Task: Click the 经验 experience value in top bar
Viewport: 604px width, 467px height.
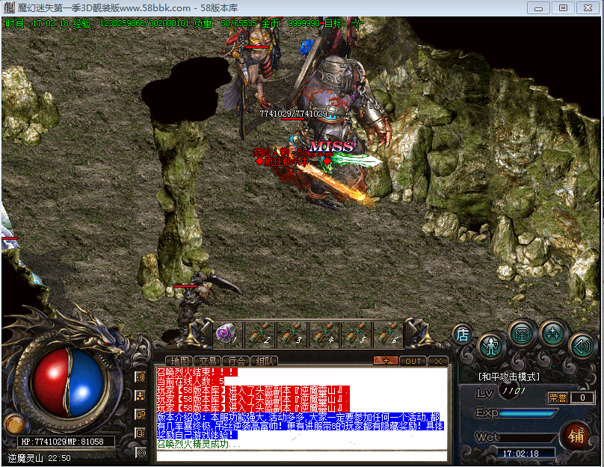Action: 131,23
